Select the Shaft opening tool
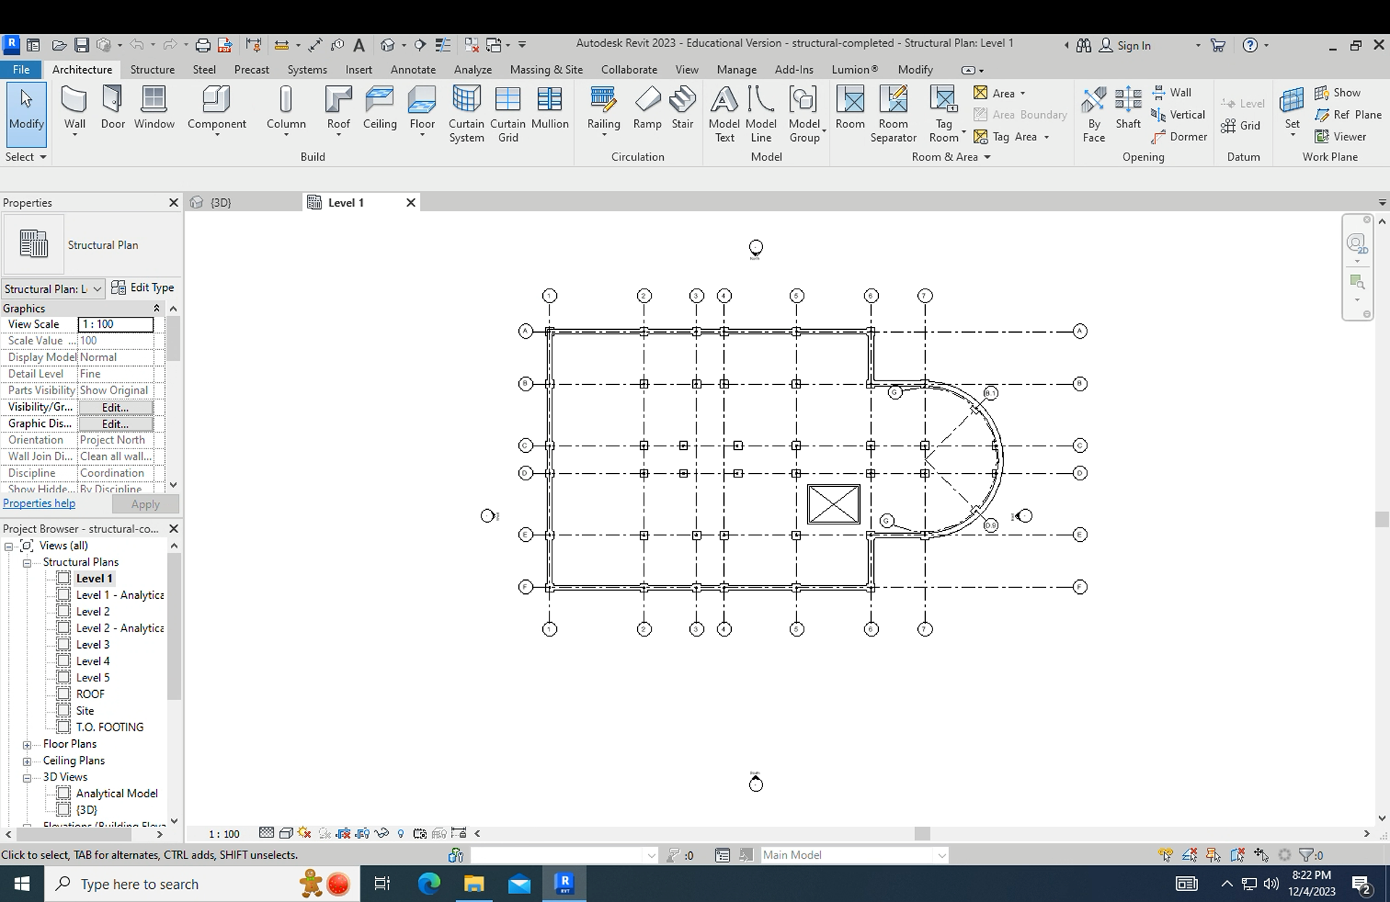1390x902 pixels. (x=1128, y=109)
